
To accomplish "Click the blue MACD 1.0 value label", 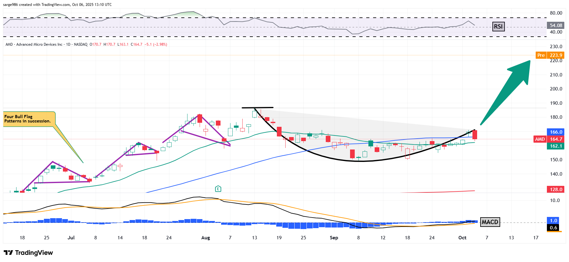I will pyautogui.click(x=553, y=221).
